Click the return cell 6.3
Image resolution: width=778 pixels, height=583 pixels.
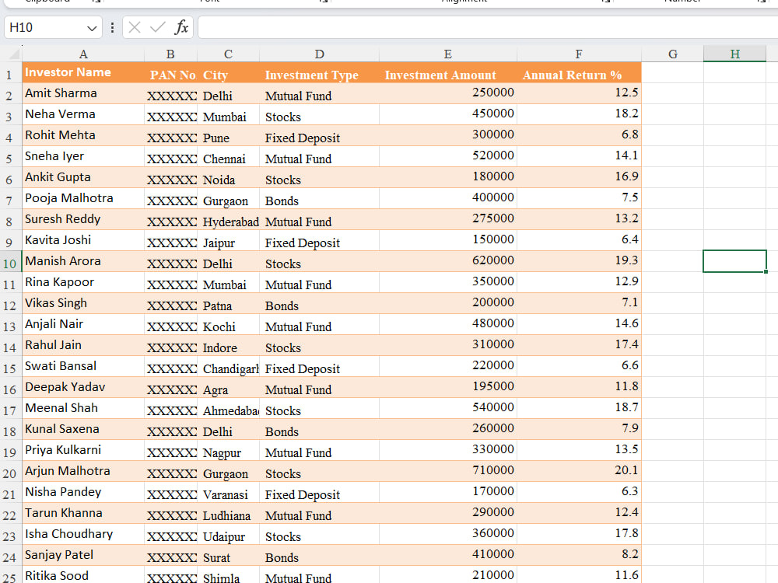coord(579,492)
